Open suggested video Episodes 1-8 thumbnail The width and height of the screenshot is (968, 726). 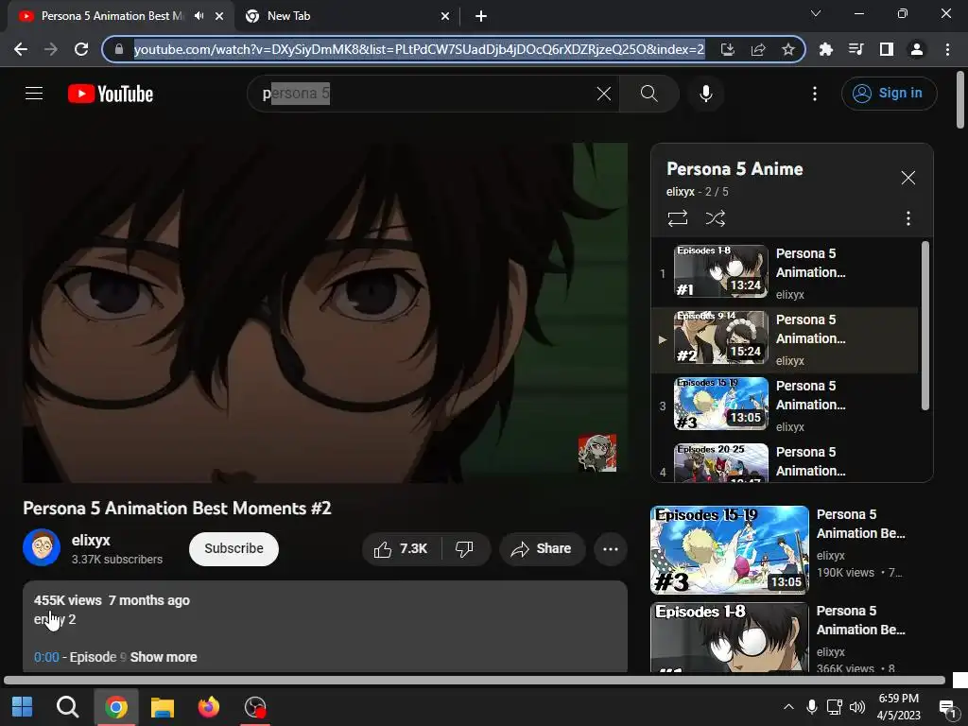click(729, 637)
